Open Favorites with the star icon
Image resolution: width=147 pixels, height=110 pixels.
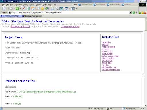tap(42, 9)
